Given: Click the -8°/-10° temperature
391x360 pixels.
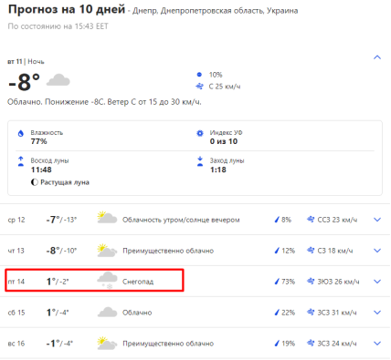Looking at the screenshot, I should tap(61, 251).
